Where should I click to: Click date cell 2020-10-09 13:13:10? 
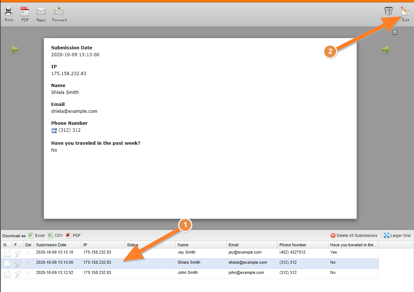click(54, 252)
